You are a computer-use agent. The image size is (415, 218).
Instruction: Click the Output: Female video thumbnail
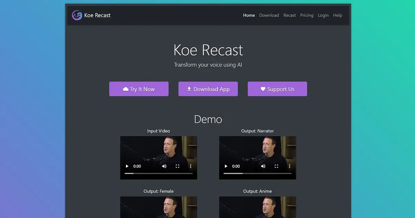pyautogui.click(x=159, y=207)
